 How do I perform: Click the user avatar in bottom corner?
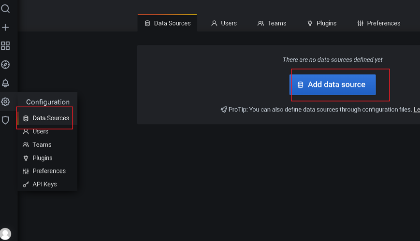(x=5, y=234)
